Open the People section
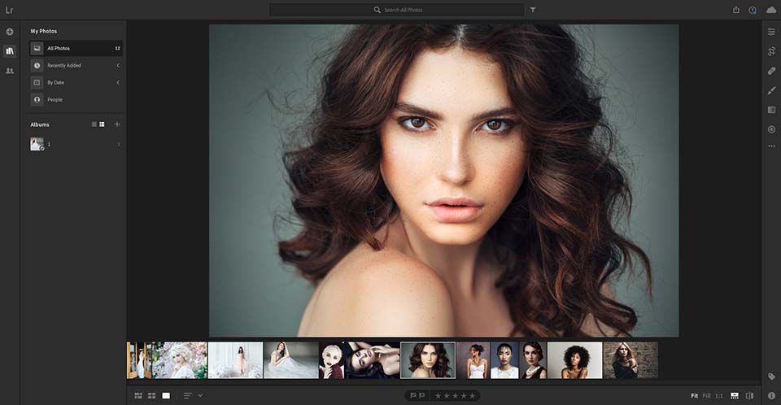The width and height of the screenshot is (781, 405). tap(76, 100)
